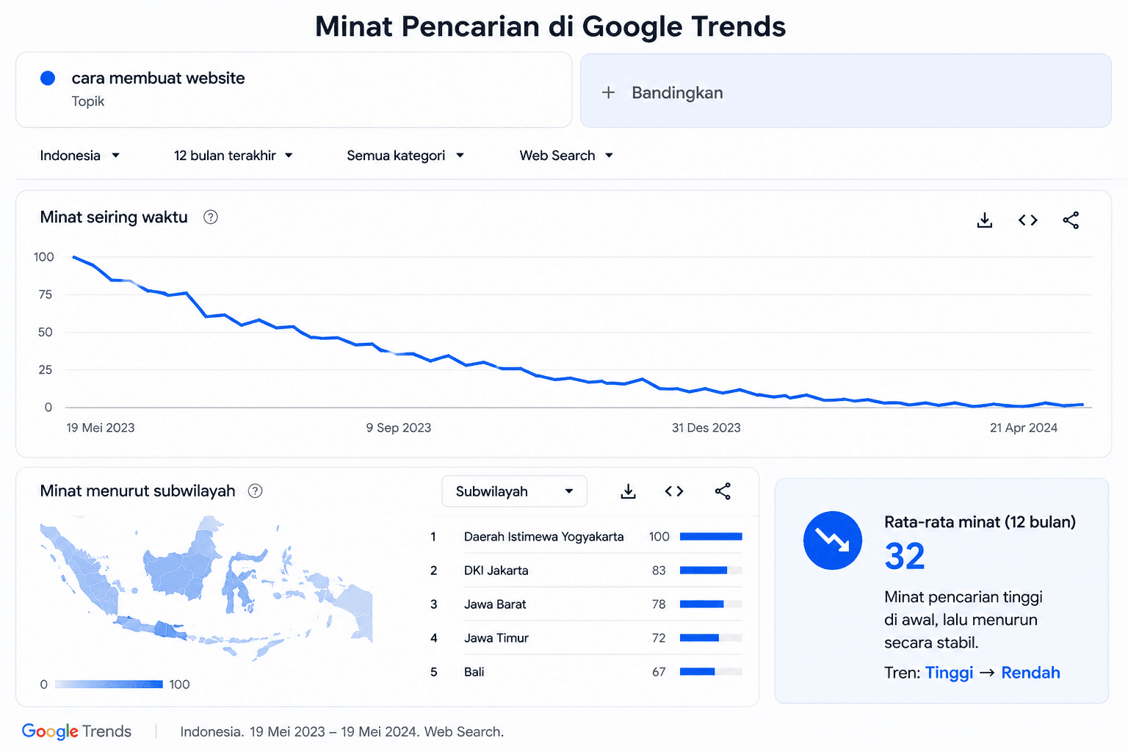The width and height of the screenshot is (1128, 752).
Task: Click the Google Trends logo
Action: point(76,731)
